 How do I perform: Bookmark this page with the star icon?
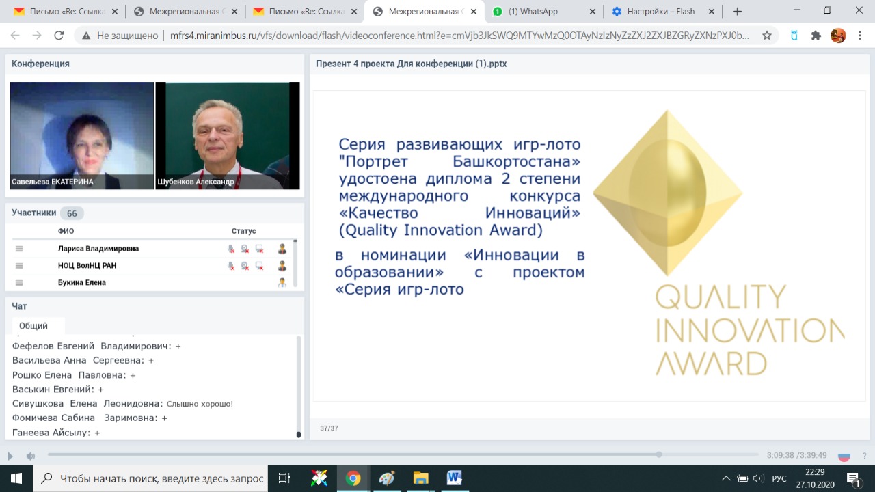(x=767, y=36)
